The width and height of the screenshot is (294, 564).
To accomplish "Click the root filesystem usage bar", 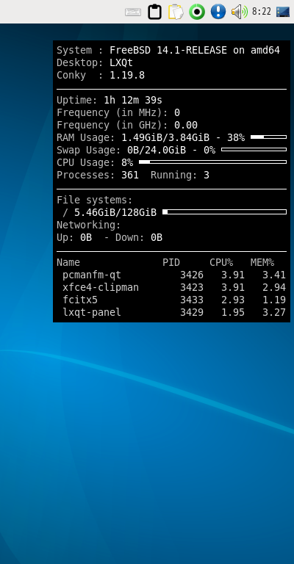I will tap(225, 211).
